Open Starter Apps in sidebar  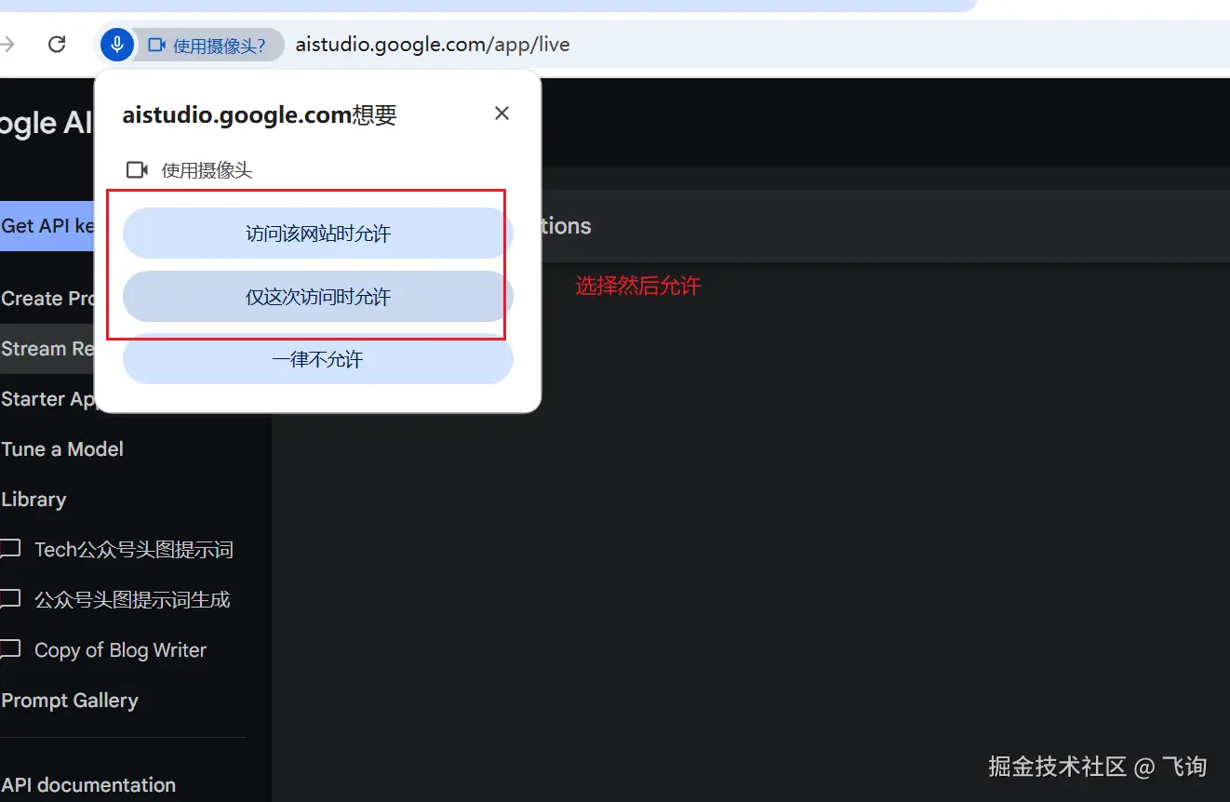pos(47,399)
